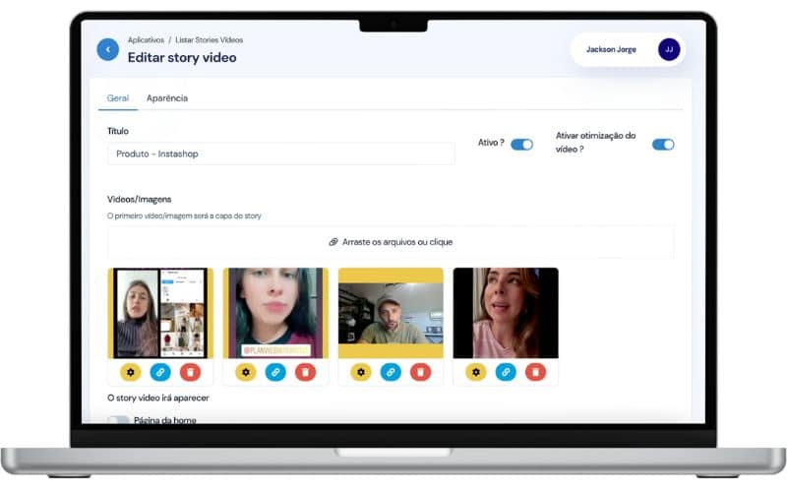Click the Título input field
This screenshot has width=787, height=492.
point(281,154)
